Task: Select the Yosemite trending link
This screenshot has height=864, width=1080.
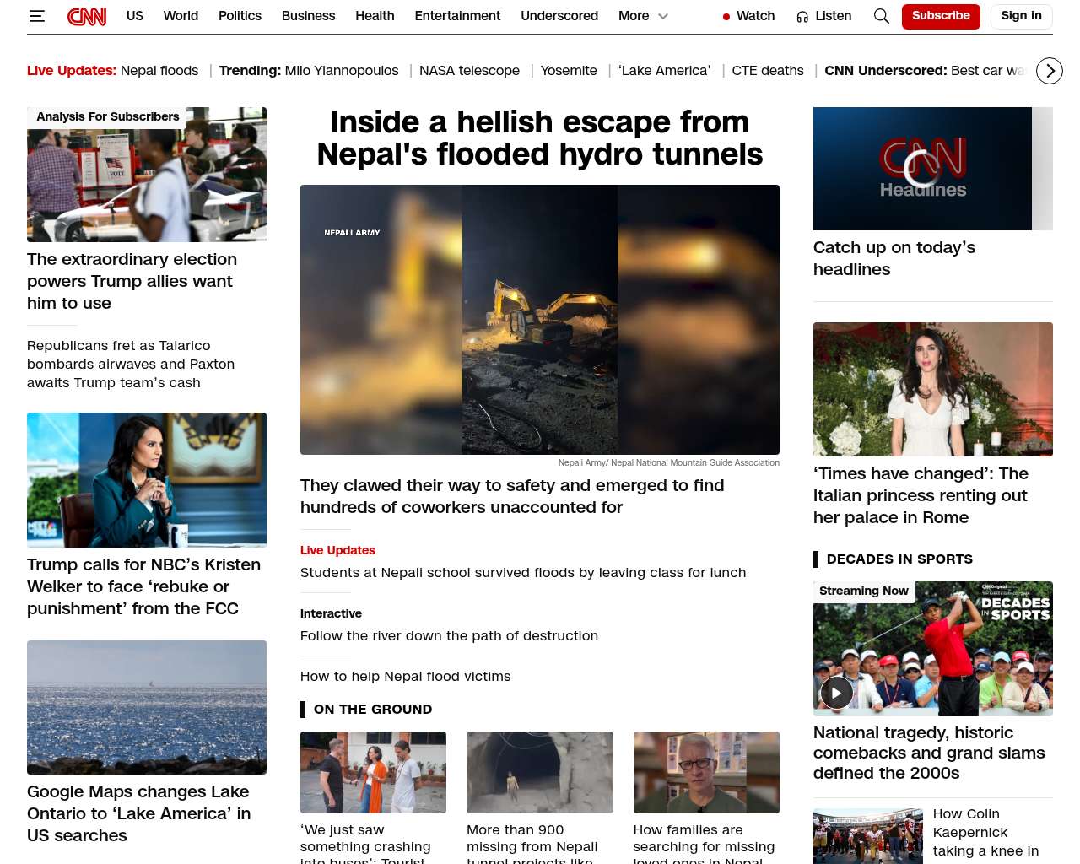Action: [x=569, y=71]
